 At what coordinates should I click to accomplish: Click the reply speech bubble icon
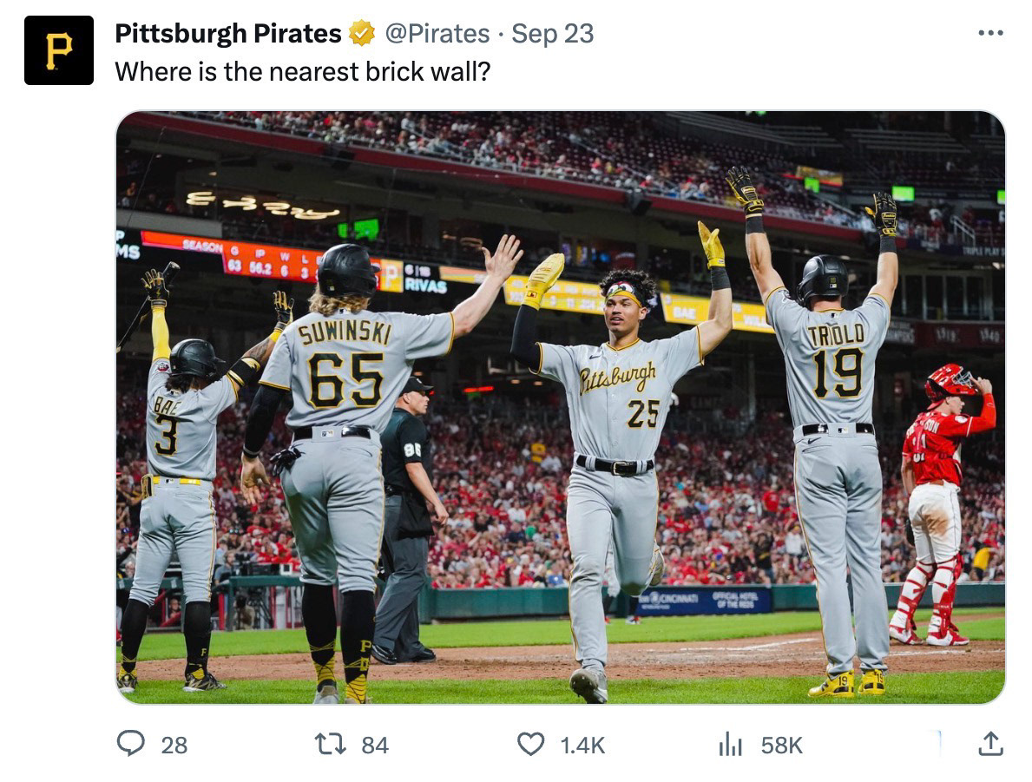coord(130,744)
